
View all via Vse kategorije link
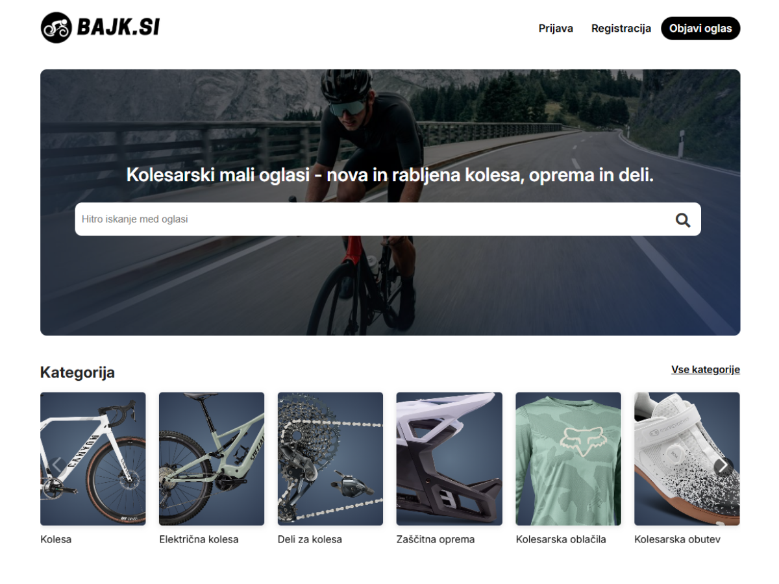point(706,370)
